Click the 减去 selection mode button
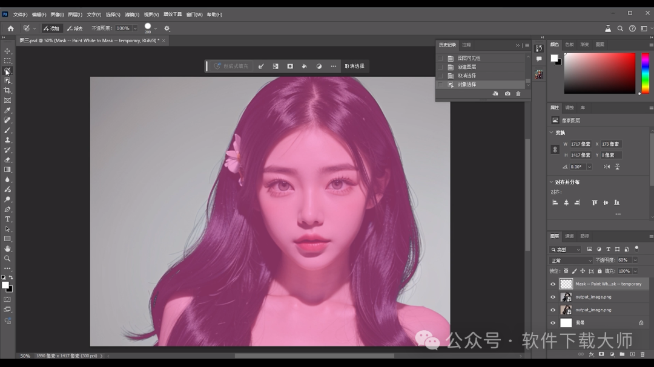 (x=75, y=28)
